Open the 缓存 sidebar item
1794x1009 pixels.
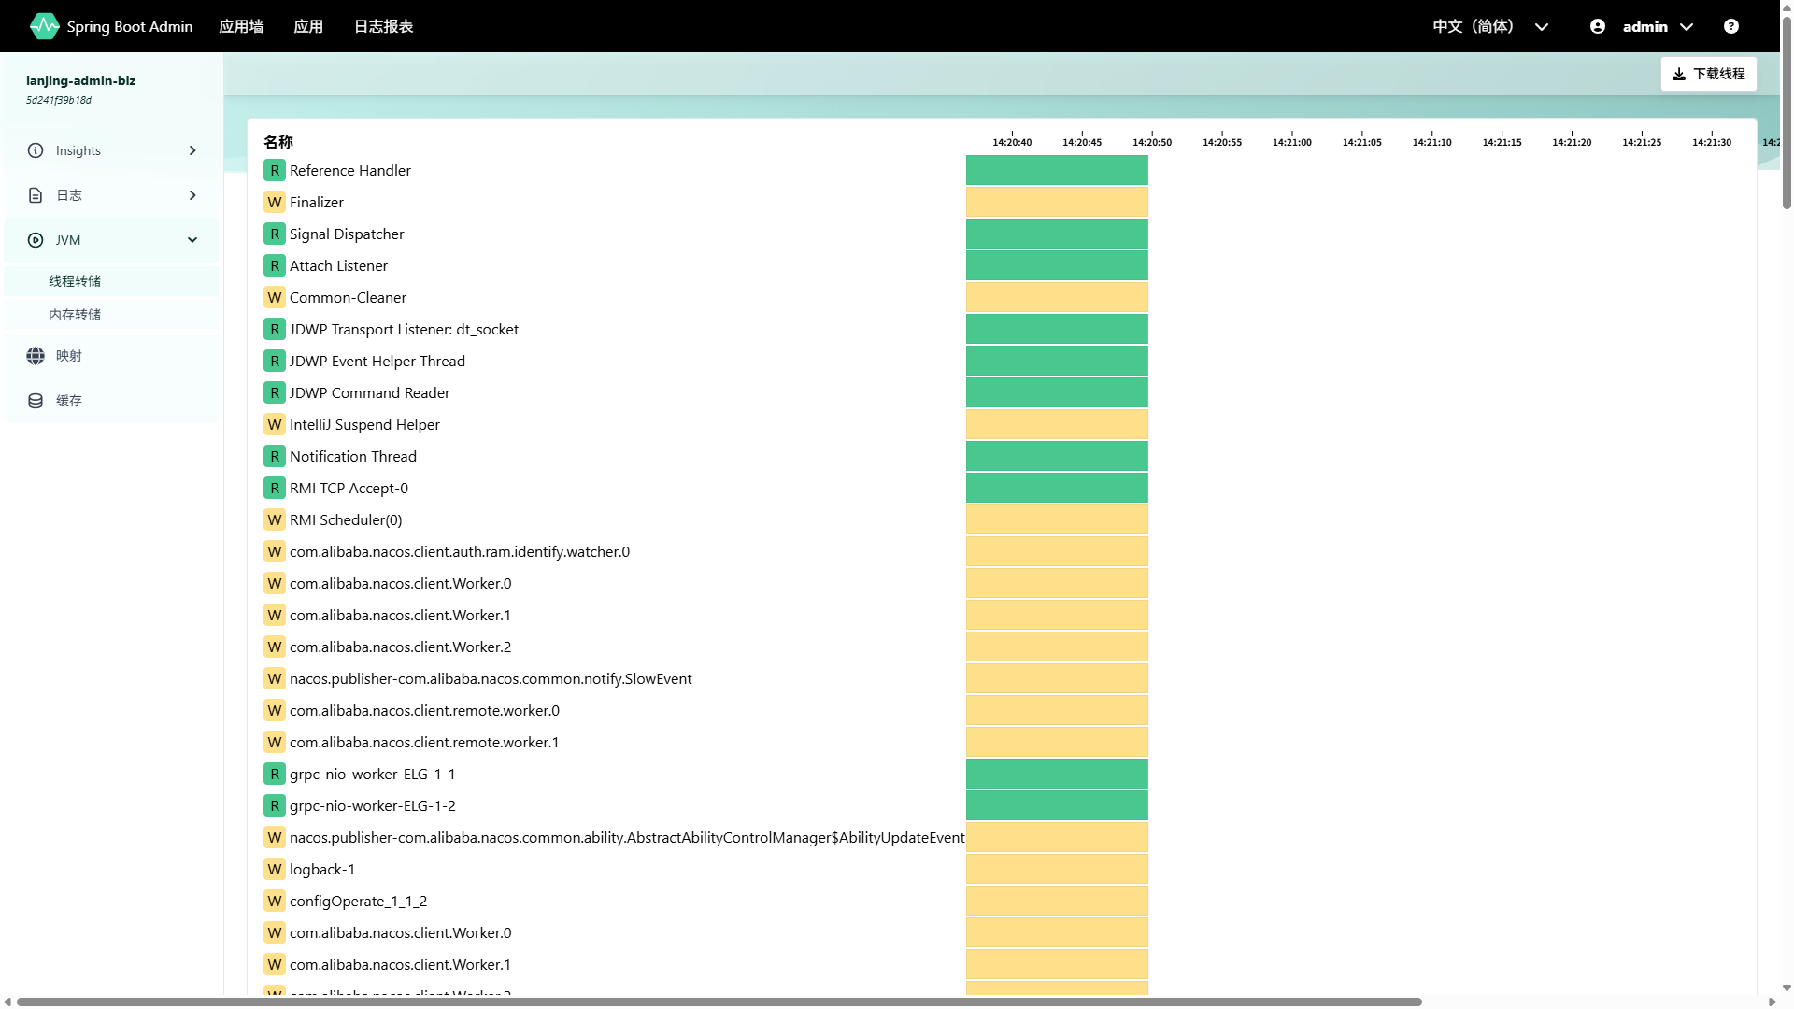111,401
